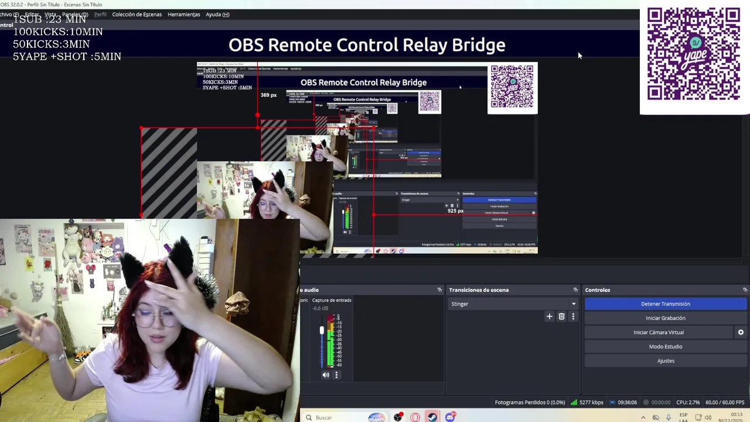The width and height of the screenshot is (750, 422).
Task: Click Iniciar Cámara Virtual button
Action: coord(659,332)
